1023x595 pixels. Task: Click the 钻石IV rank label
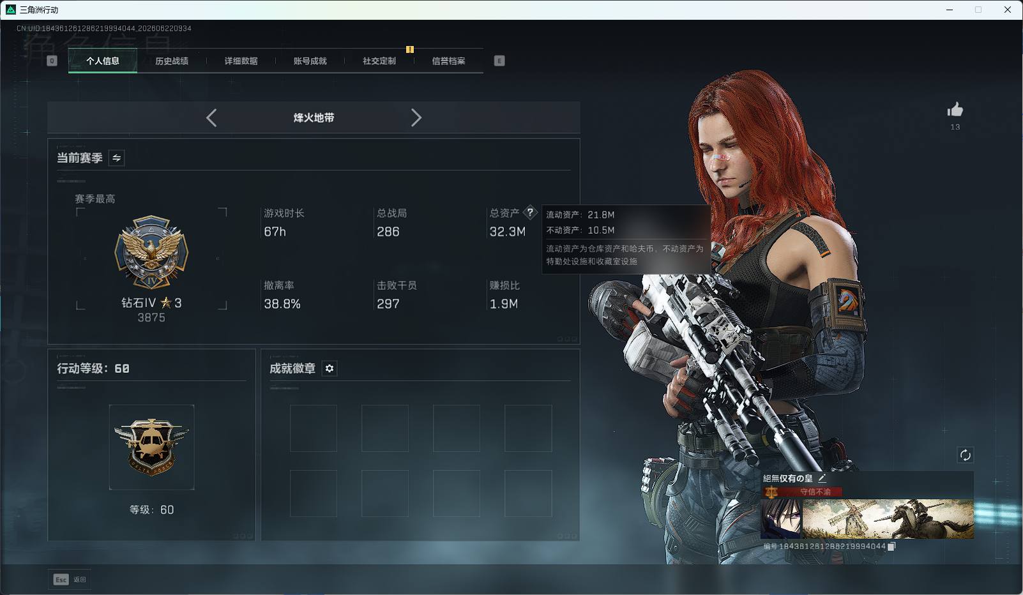pos(139,303)
